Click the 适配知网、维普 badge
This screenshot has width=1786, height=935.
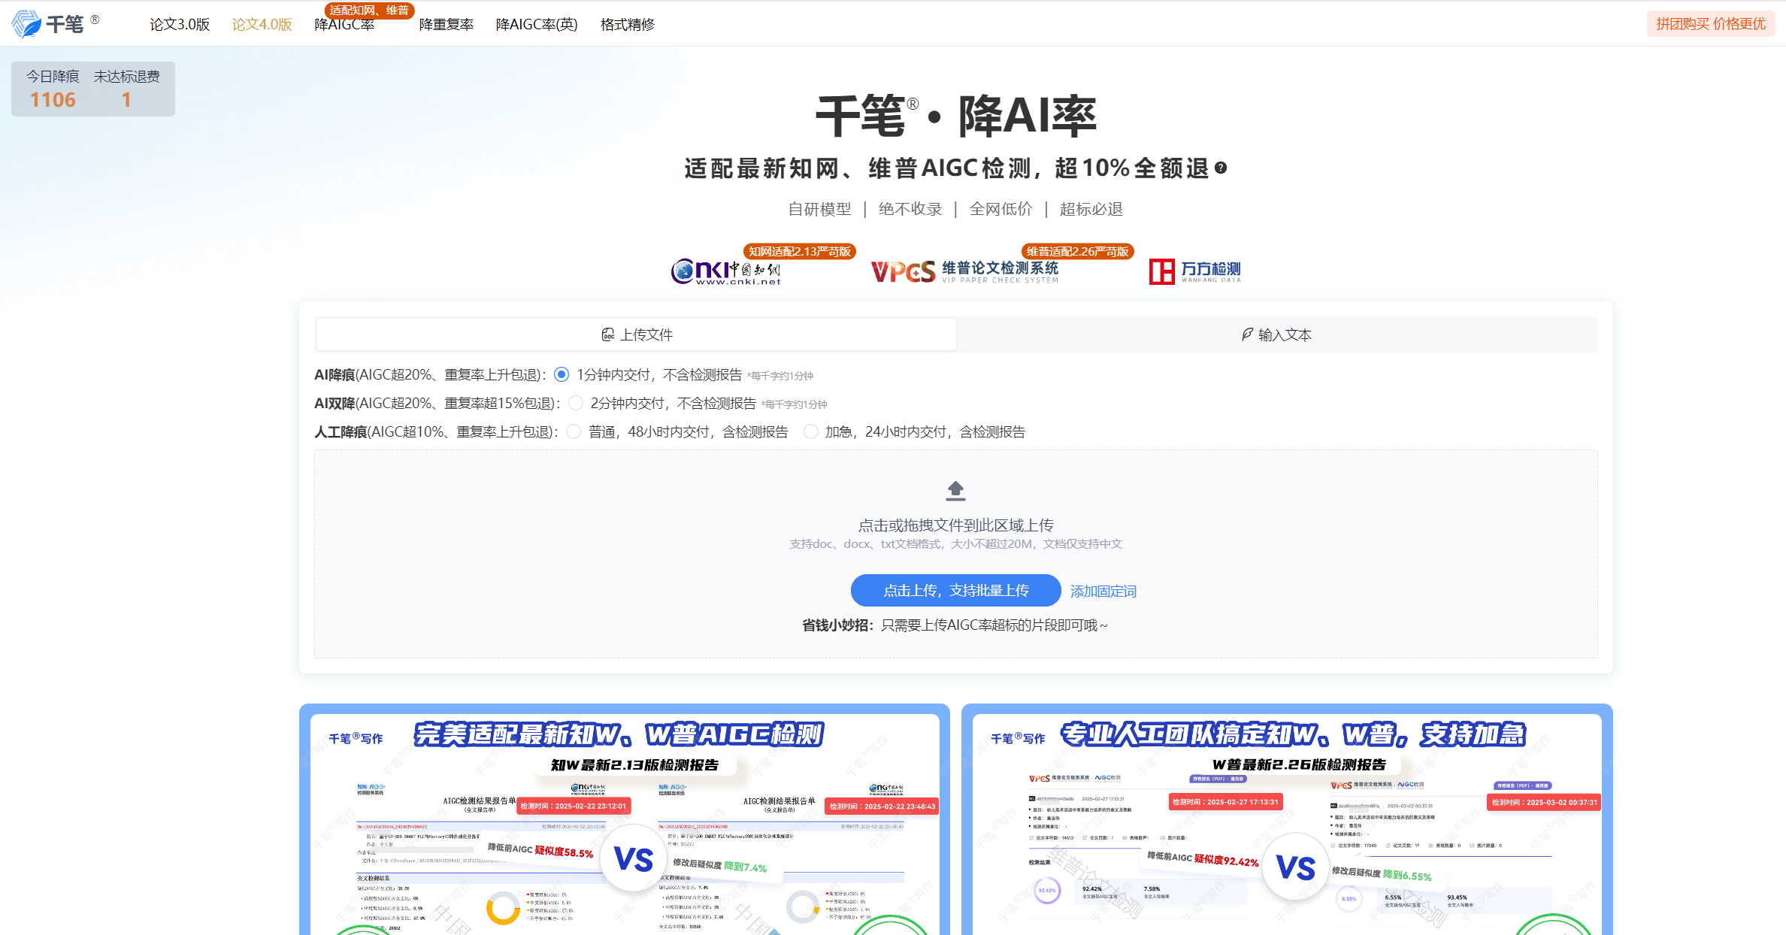click(x=369, y=11)
